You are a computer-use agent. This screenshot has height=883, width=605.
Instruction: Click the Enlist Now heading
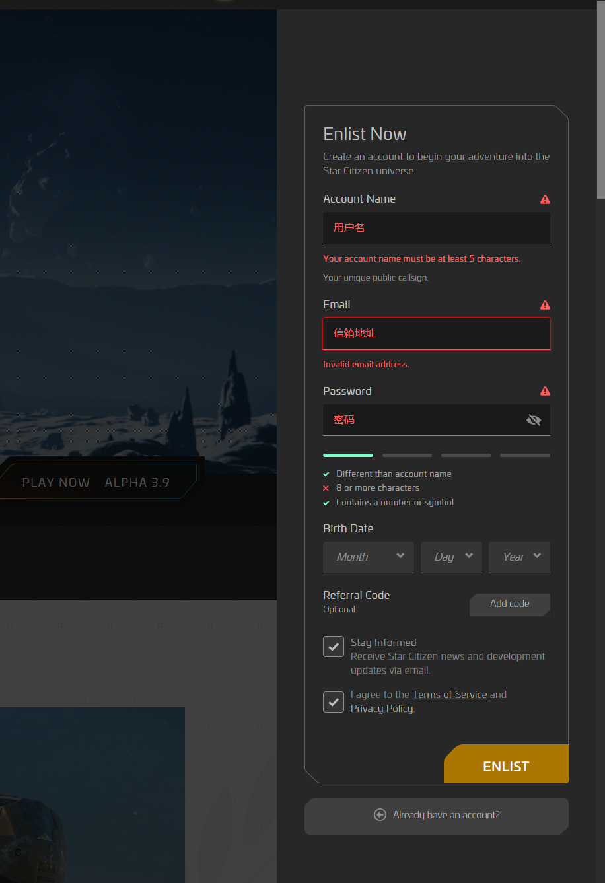click(365, 134)
